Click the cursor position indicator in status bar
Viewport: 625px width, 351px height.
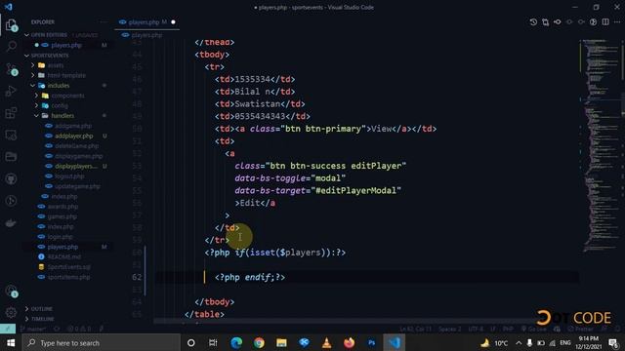(416, 330)
